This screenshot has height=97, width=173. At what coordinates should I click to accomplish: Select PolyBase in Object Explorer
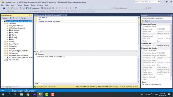[12, 48]
